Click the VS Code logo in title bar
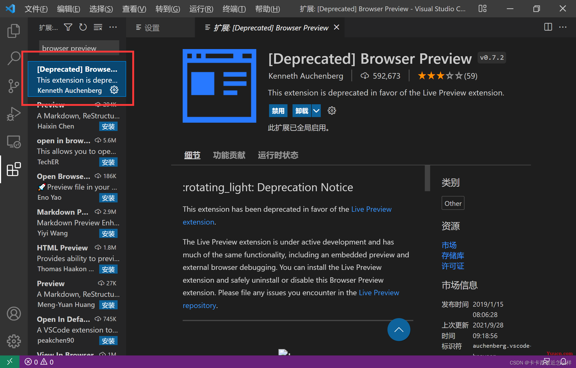Screen dimensions: 576x368 click(10, 9)
